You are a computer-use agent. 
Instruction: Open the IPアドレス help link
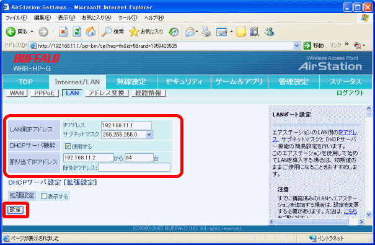click(x=348, y=132)
